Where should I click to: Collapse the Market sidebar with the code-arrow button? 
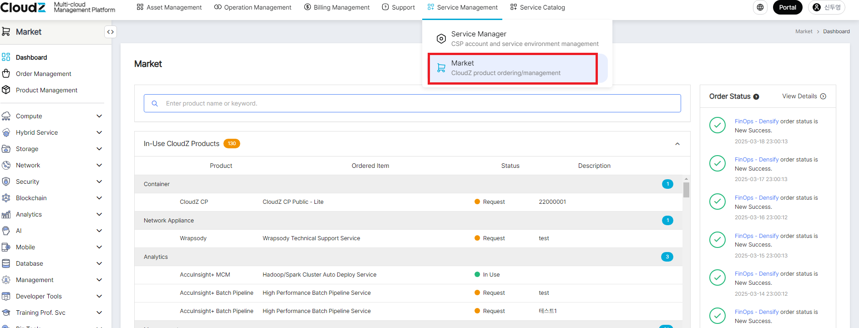point(110,32)
